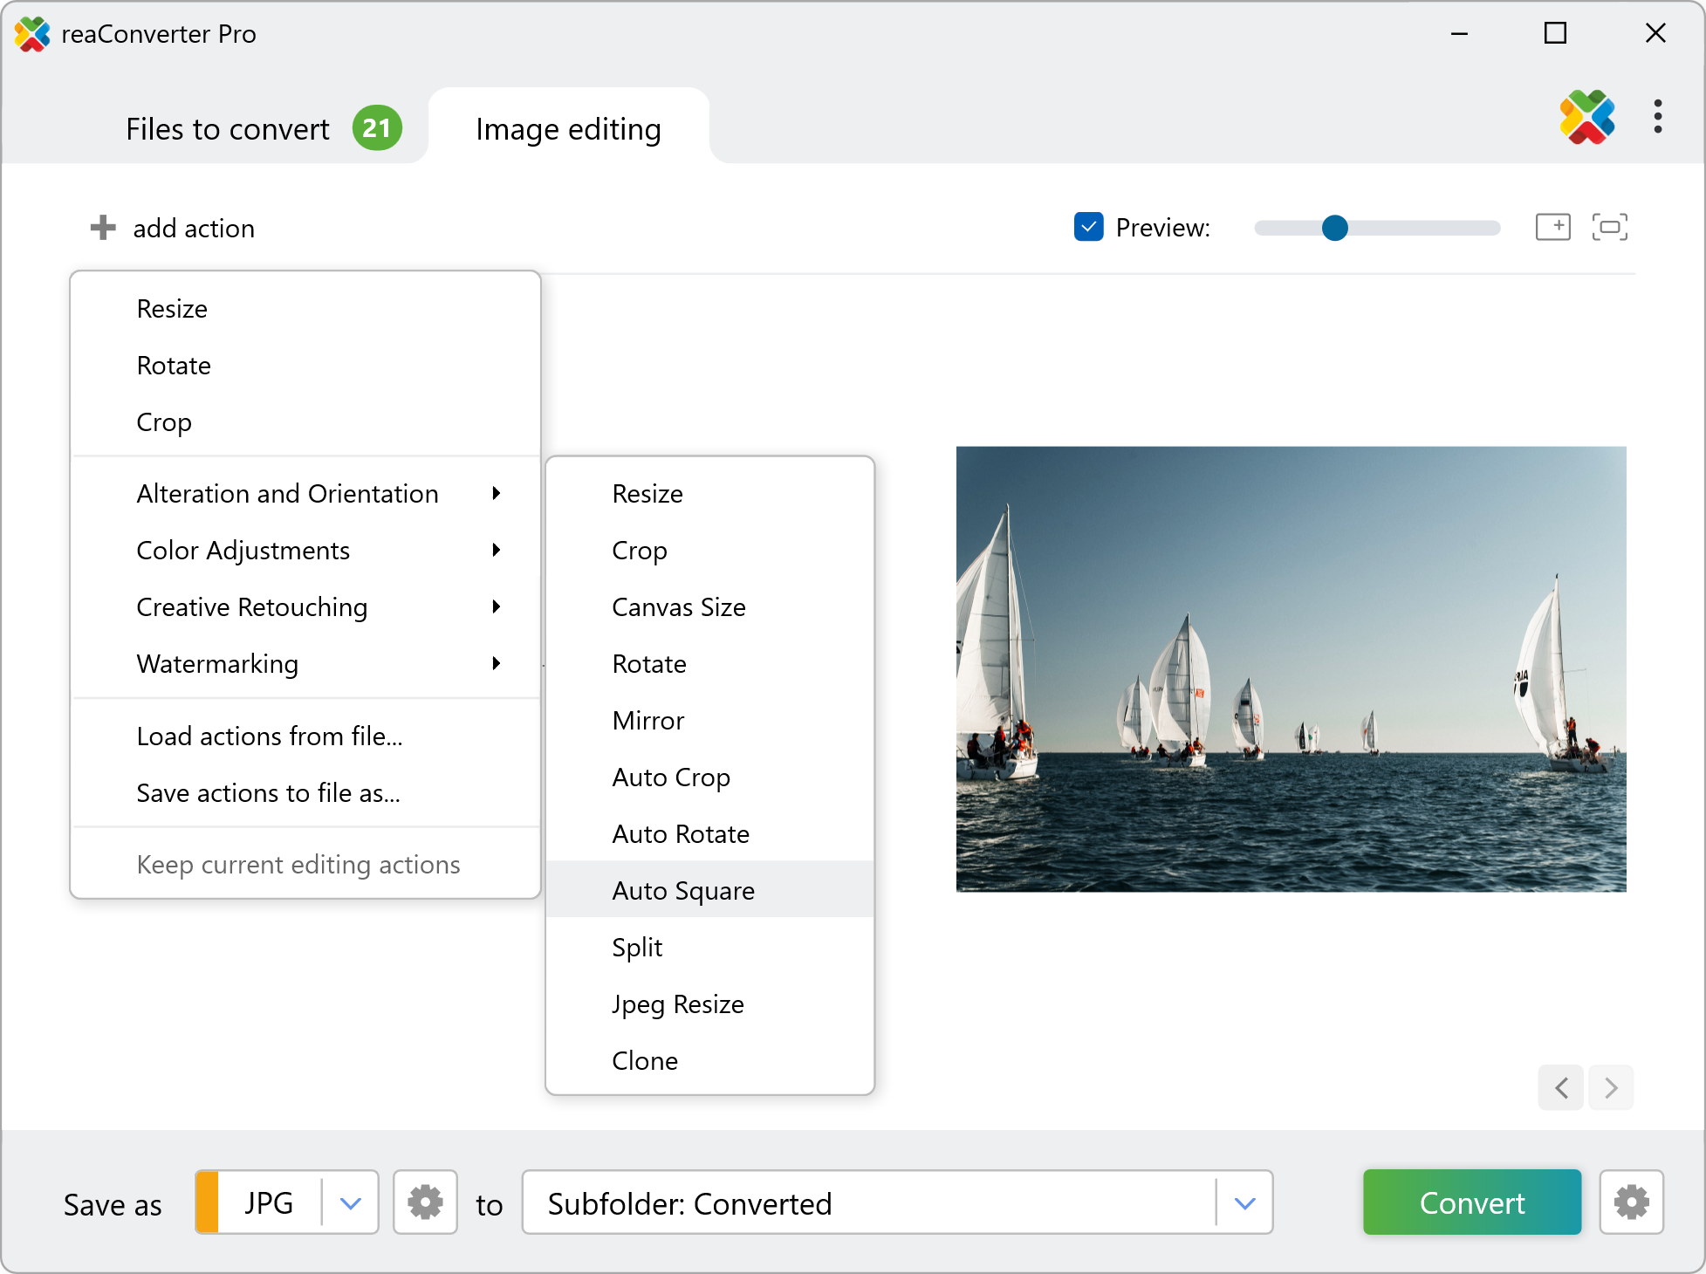The height and width of the screenshot is (1274, 1706).
Task: Click Load actions from file...
Action: pos(270,736)
